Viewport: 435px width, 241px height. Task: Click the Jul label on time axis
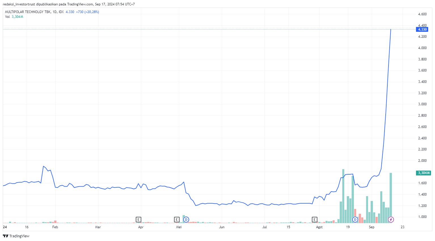[x=265, y=227]
